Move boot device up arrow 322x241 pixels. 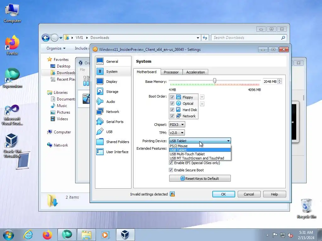[x=202, y=97]
